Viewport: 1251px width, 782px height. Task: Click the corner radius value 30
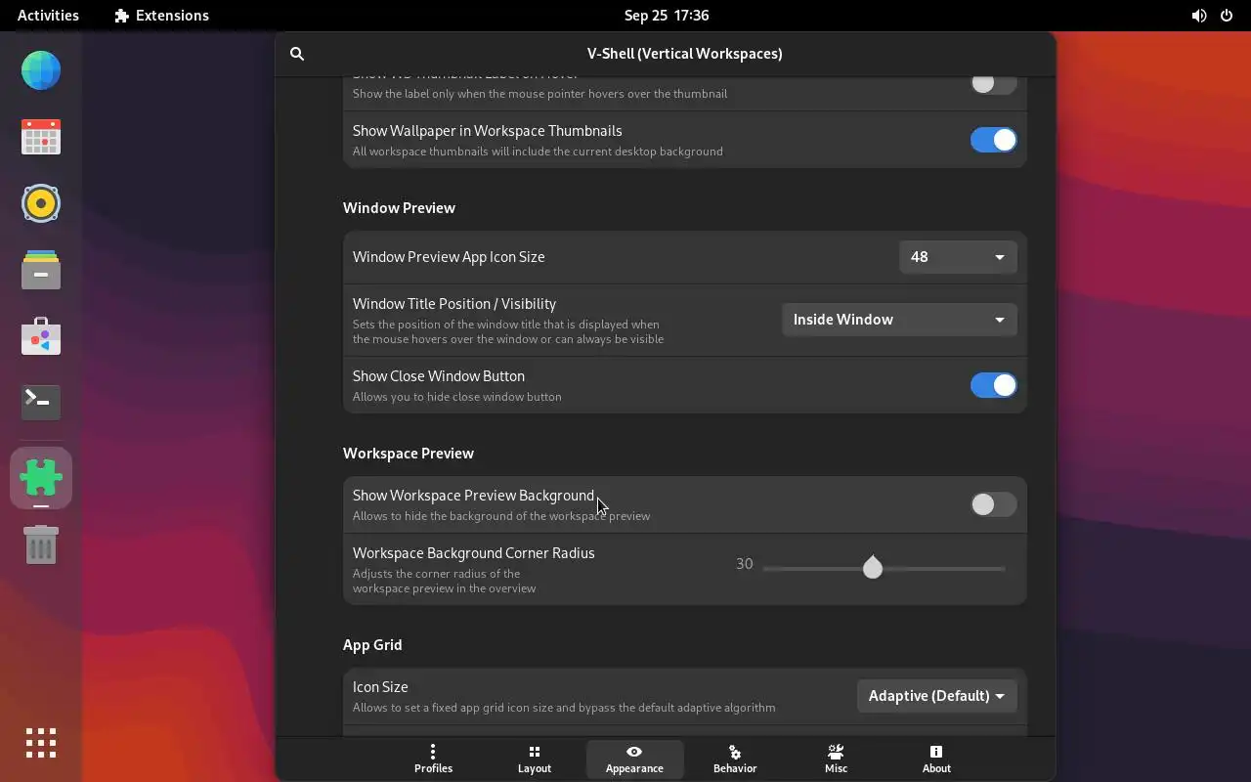745,564
